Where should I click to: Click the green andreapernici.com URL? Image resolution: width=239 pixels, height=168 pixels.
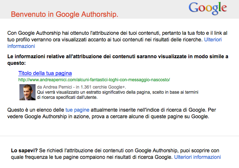(x=94, y=79)
